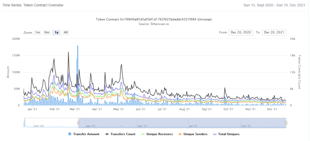
Task: Toggle the Total Uniques legend series
Action: (x=226, y=134)
